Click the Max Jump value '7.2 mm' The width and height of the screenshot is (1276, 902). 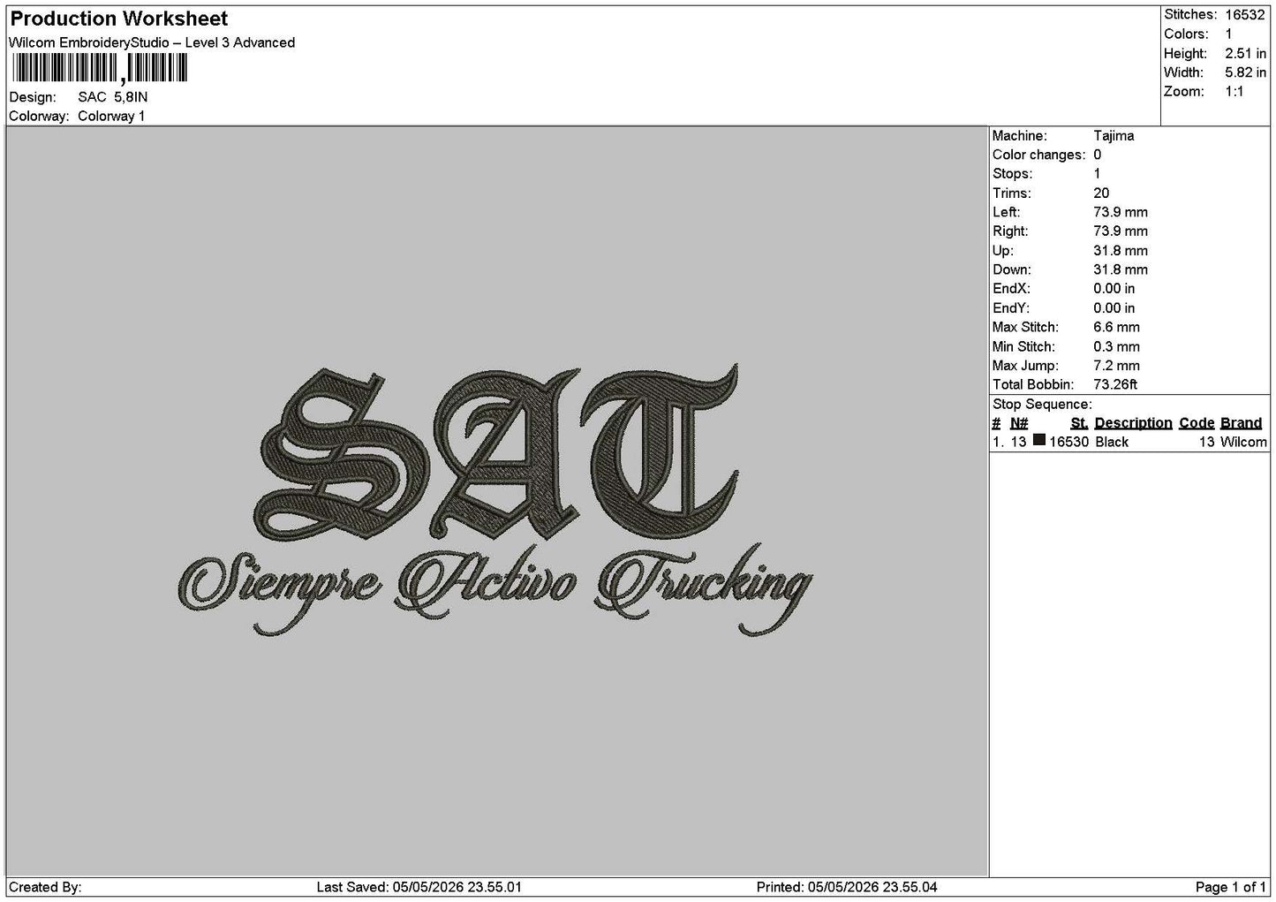click(x=1116, y=365)
